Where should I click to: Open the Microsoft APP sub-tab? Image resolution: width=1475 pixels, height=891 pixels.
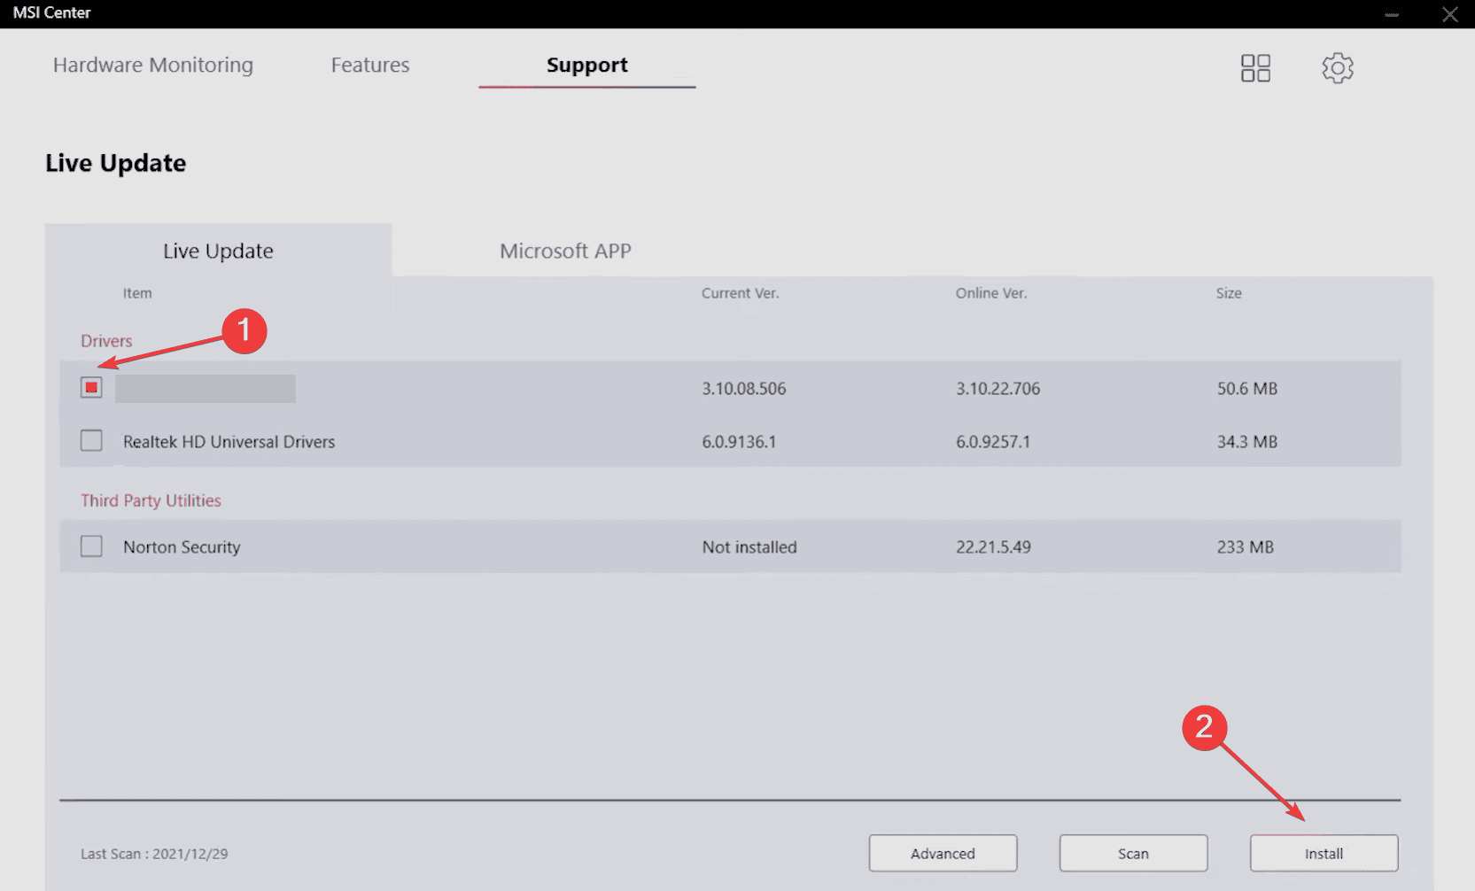pyautogui.click(x=565, y=251)
